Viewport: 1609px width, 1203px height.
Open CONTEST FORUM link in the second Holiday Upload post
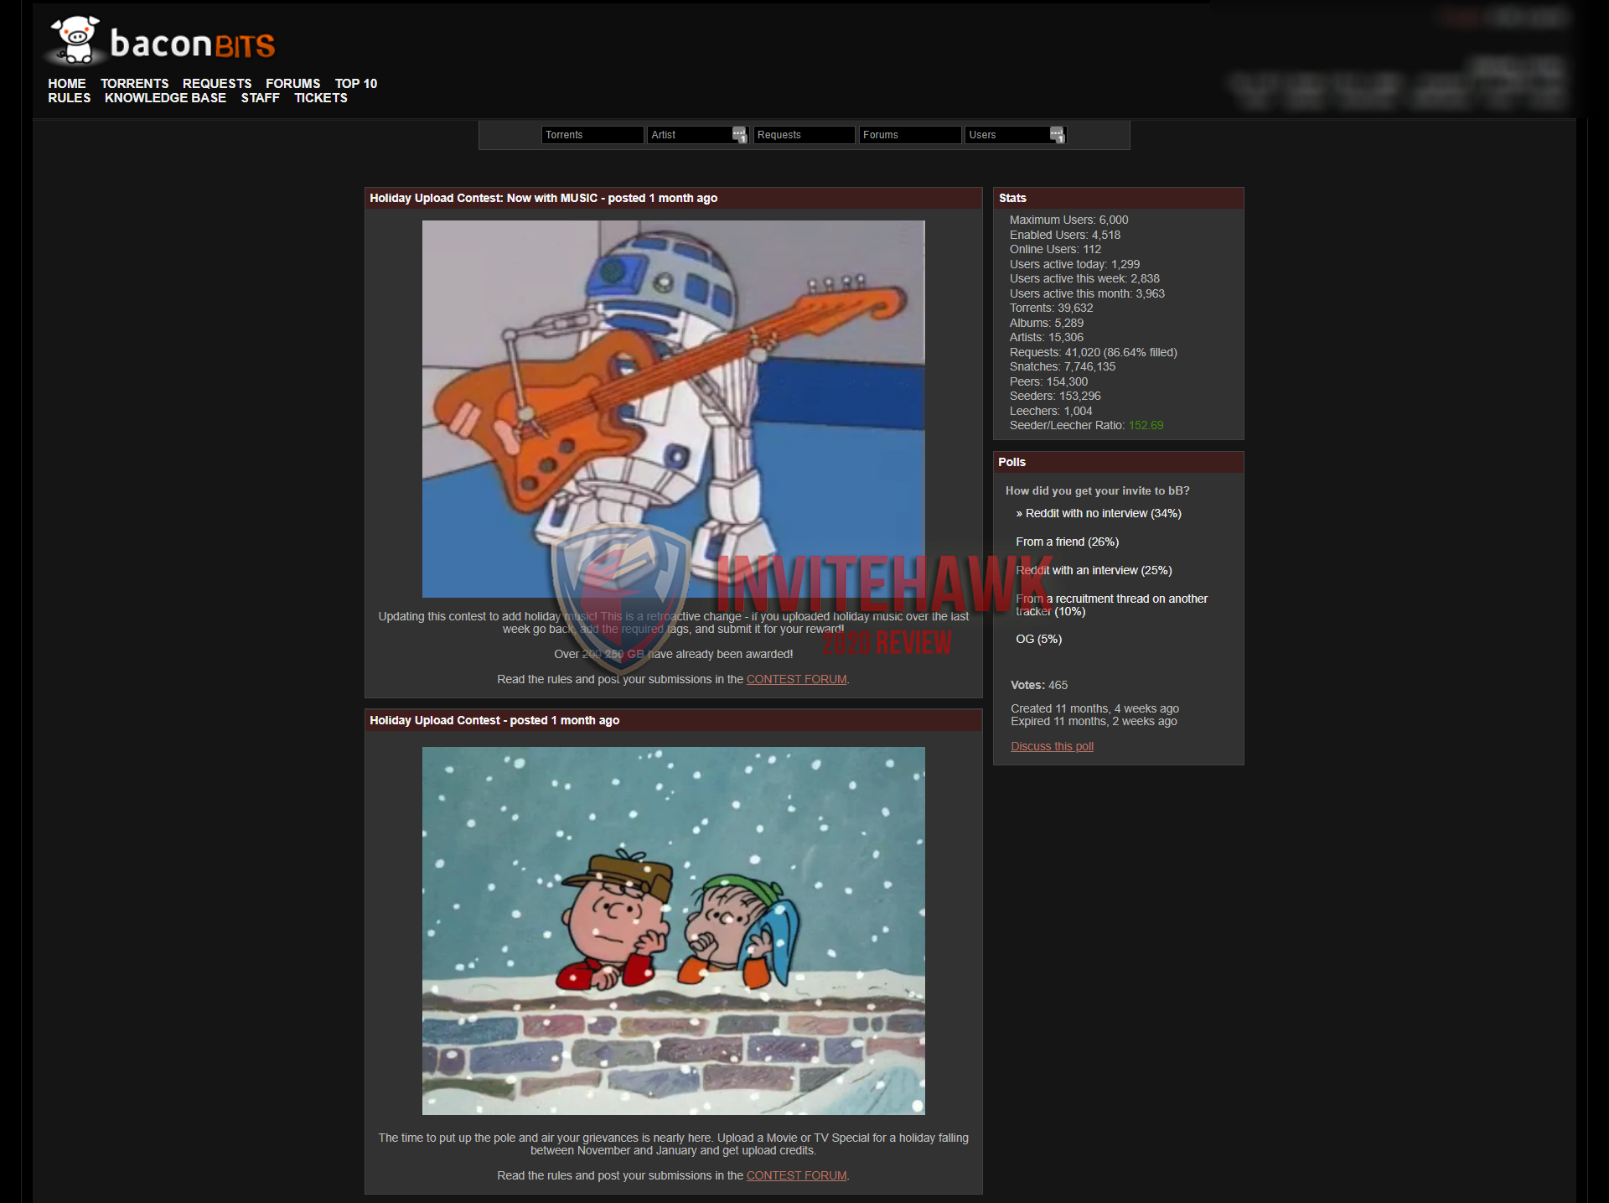[796, 1176]
